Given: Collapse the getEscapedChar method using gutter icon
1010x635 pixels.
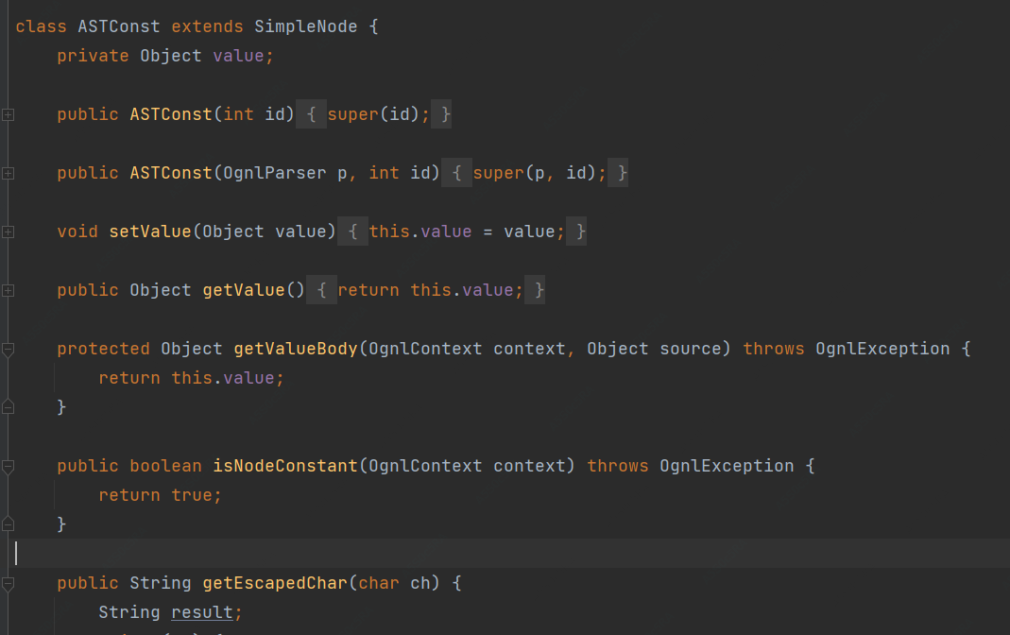Looking at the screenshot, I should (x=8, y=584).
